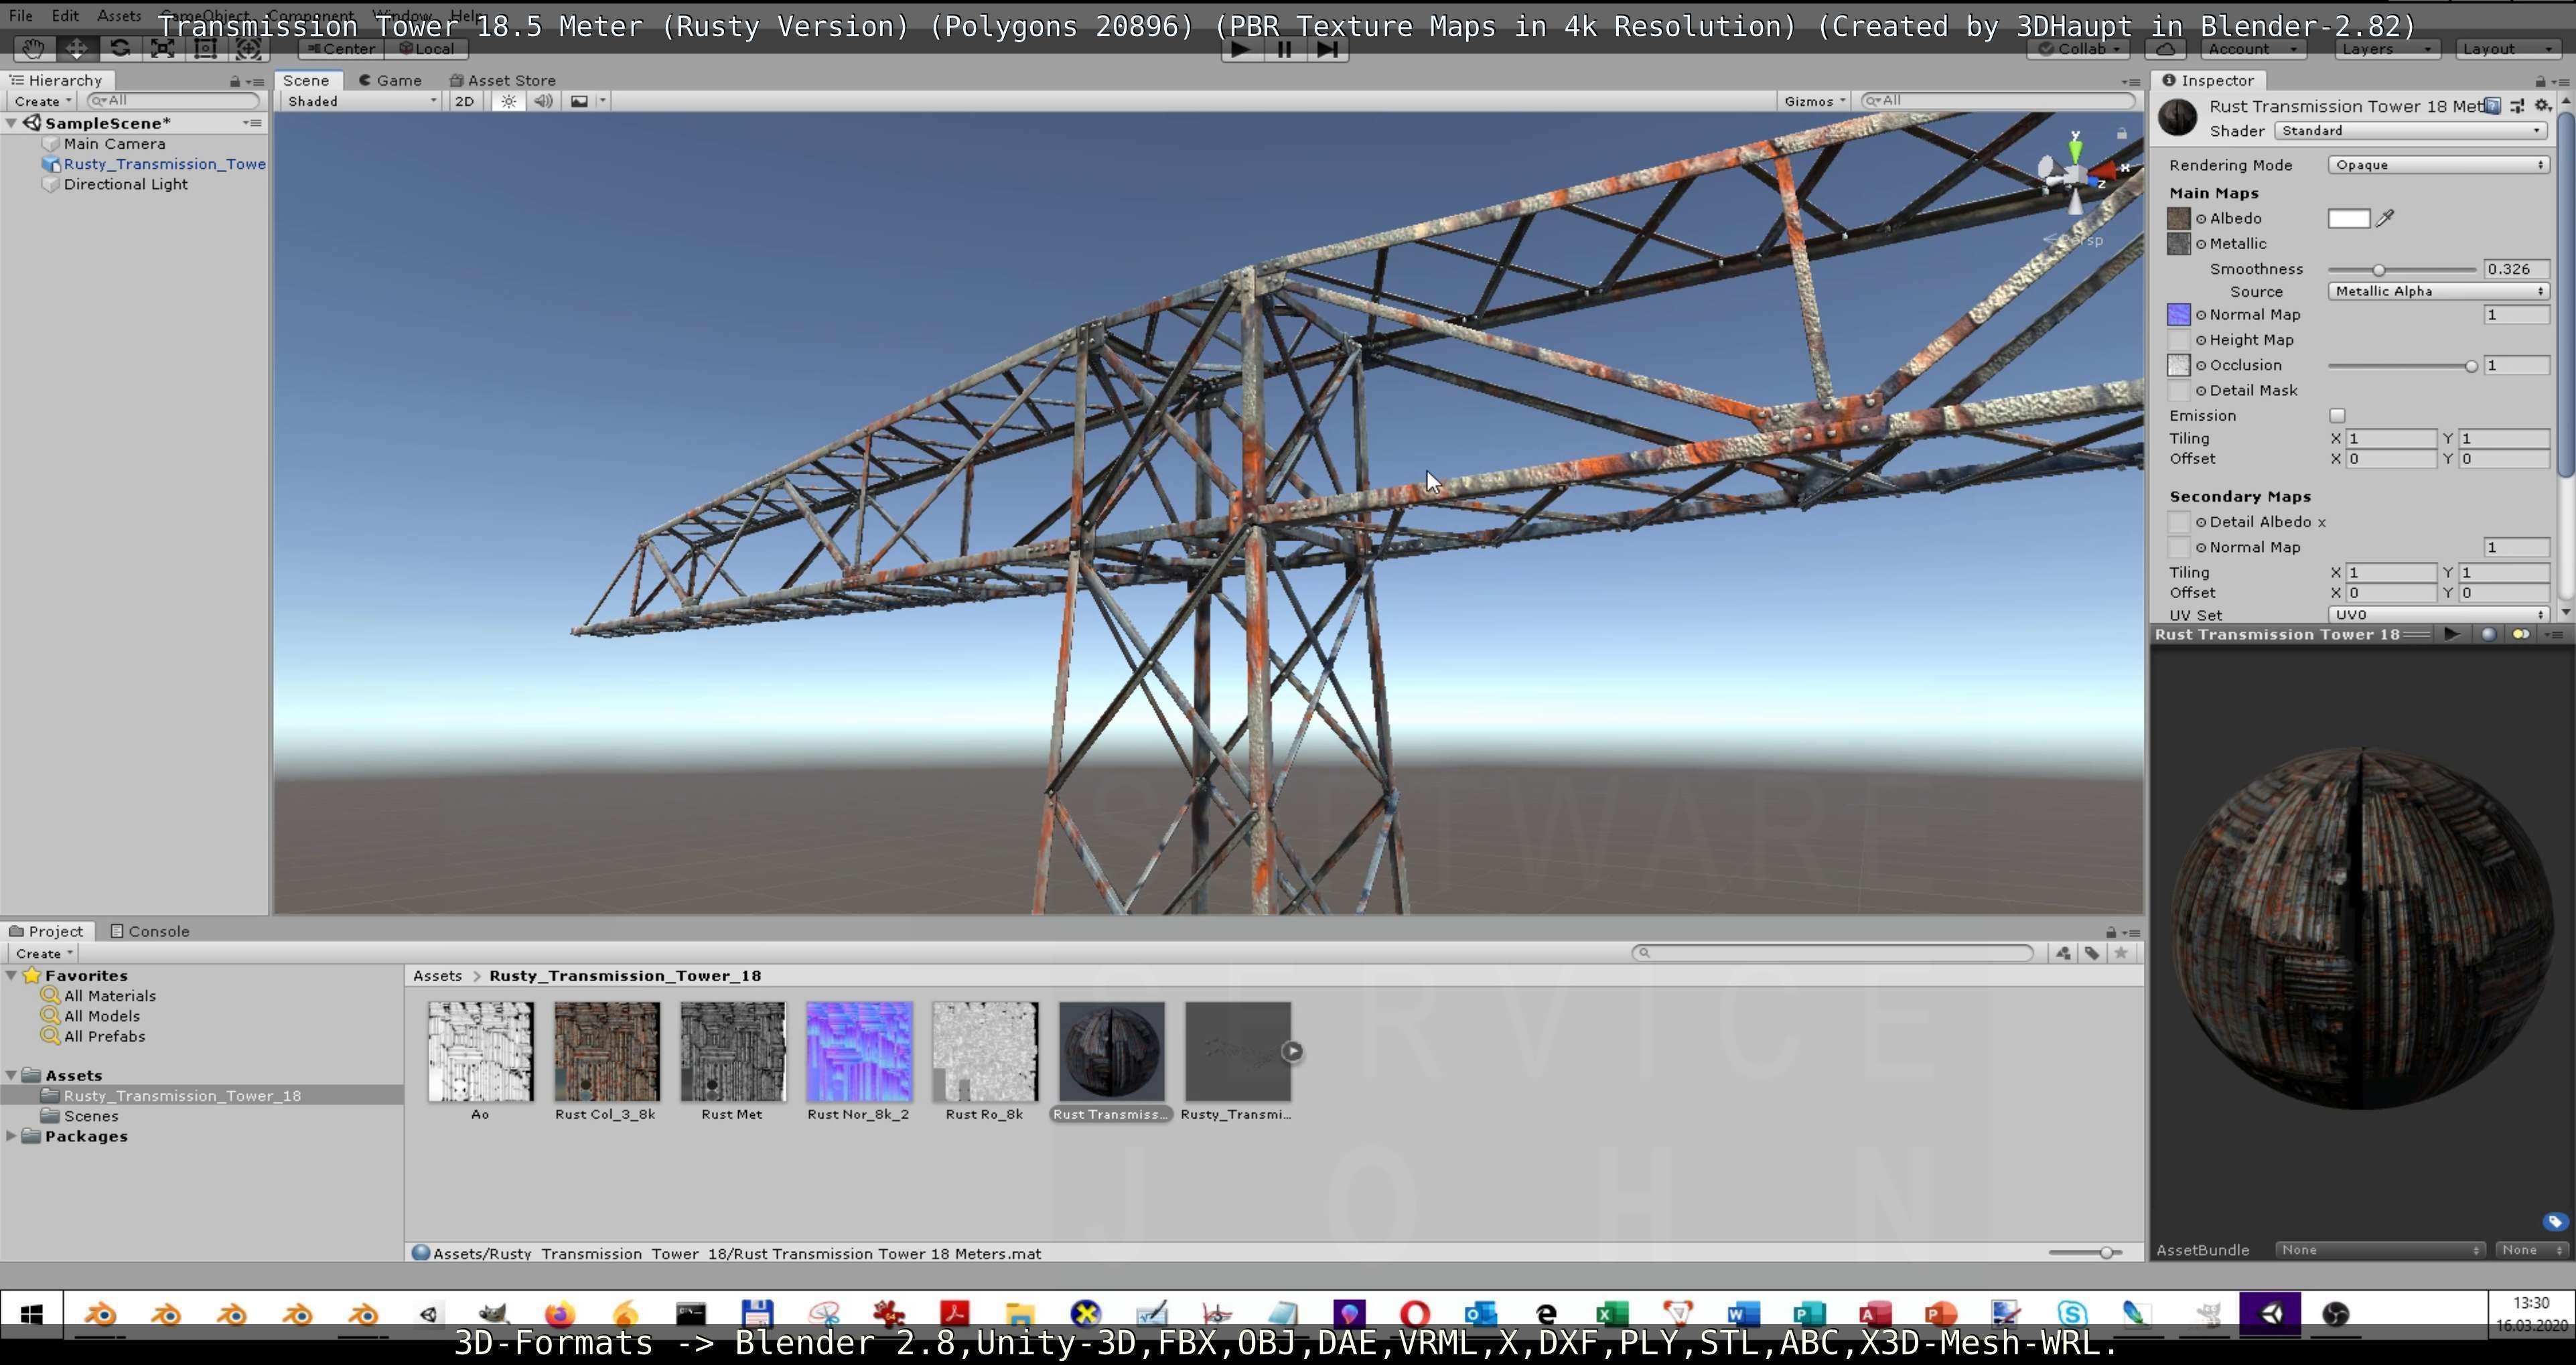
Task: Enable the Emission checkbox
Action: pos(2337,415)
